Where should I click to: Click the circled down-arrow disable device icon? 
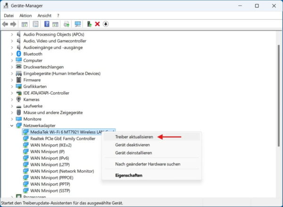[x=106, y=24]
